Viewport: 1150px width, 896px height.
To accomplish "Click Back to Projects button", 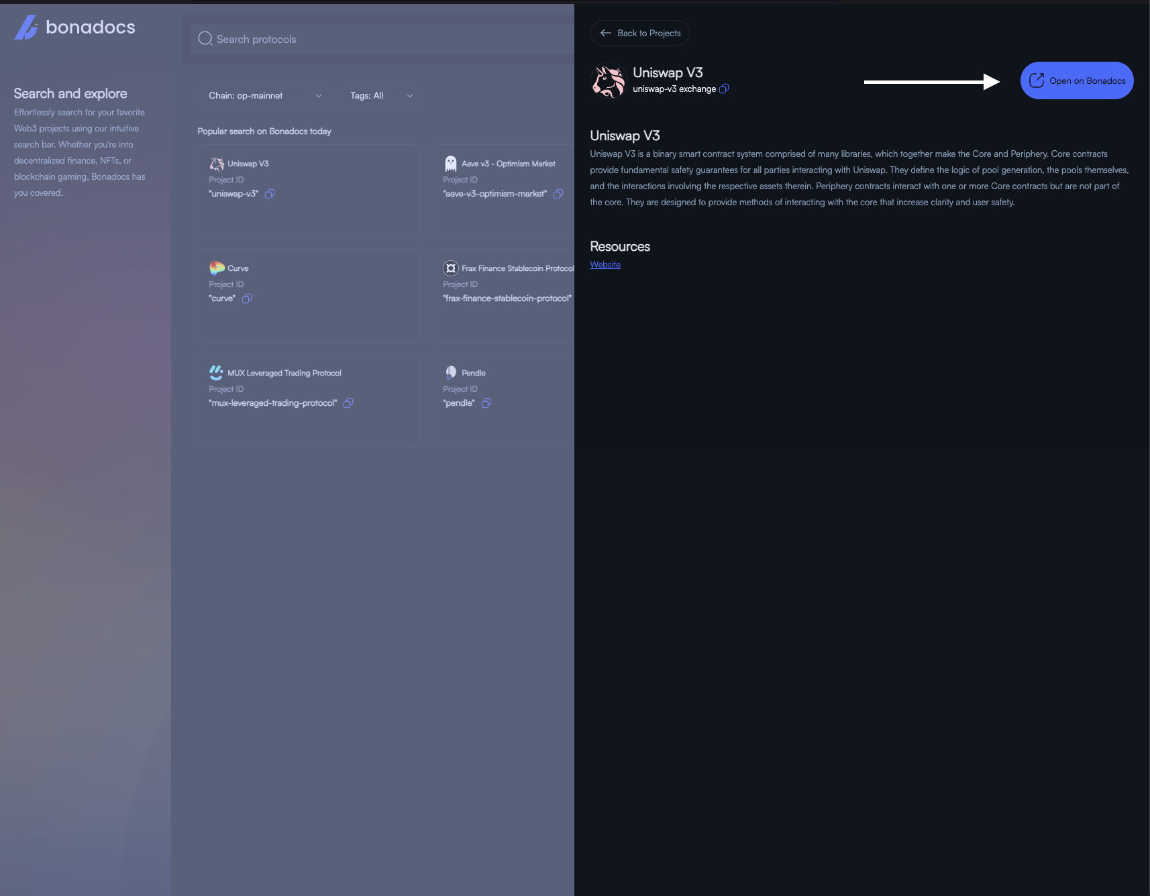I will tap(640, 33).
